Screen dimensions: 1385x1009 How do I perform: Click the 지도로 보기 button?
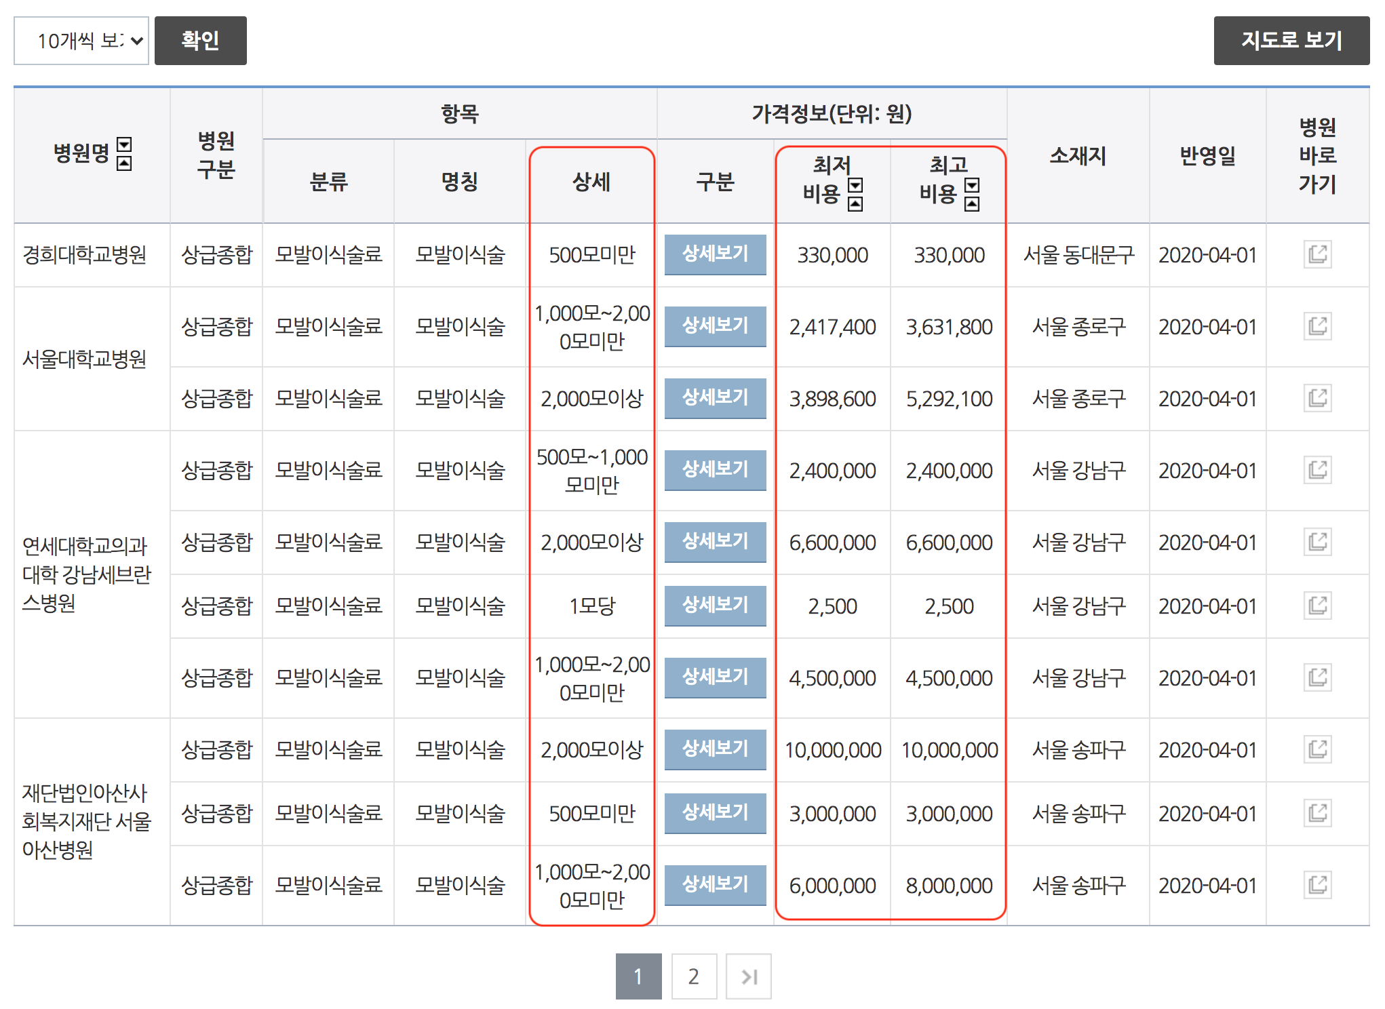click(x=1291, y=41)
